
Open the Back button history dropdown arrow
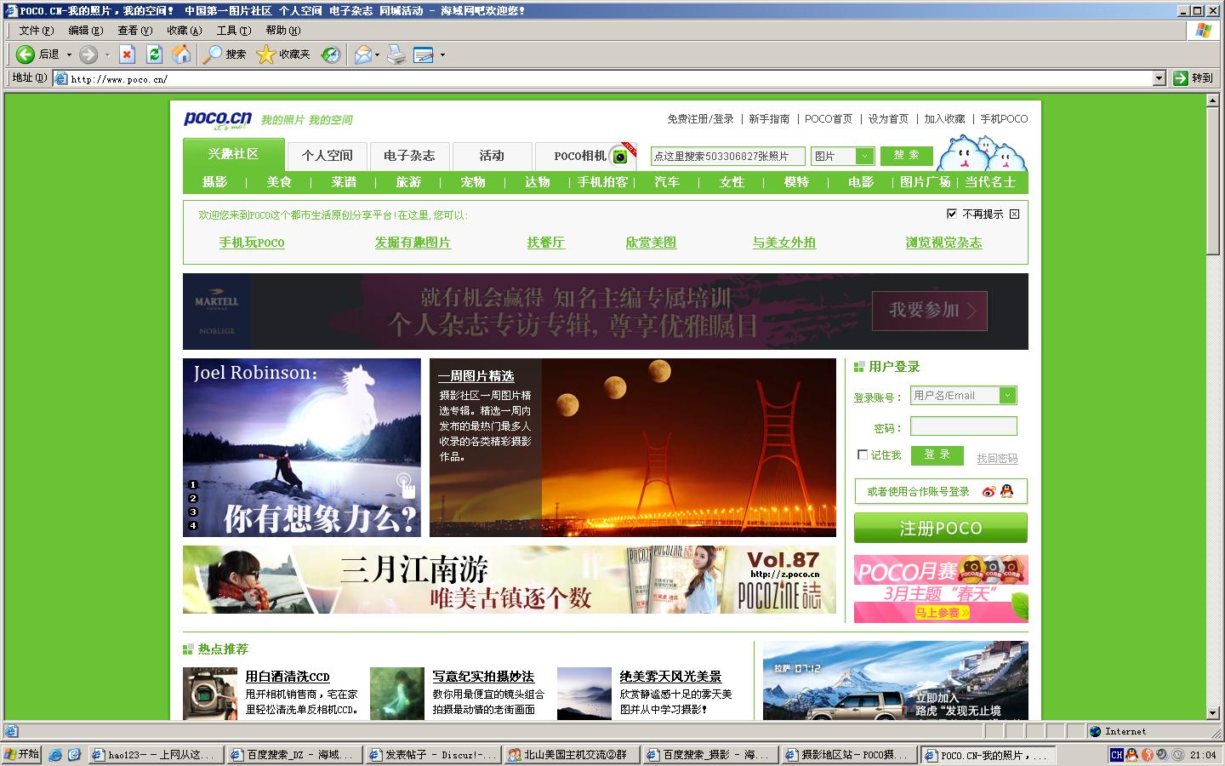(x=69, y=54)
